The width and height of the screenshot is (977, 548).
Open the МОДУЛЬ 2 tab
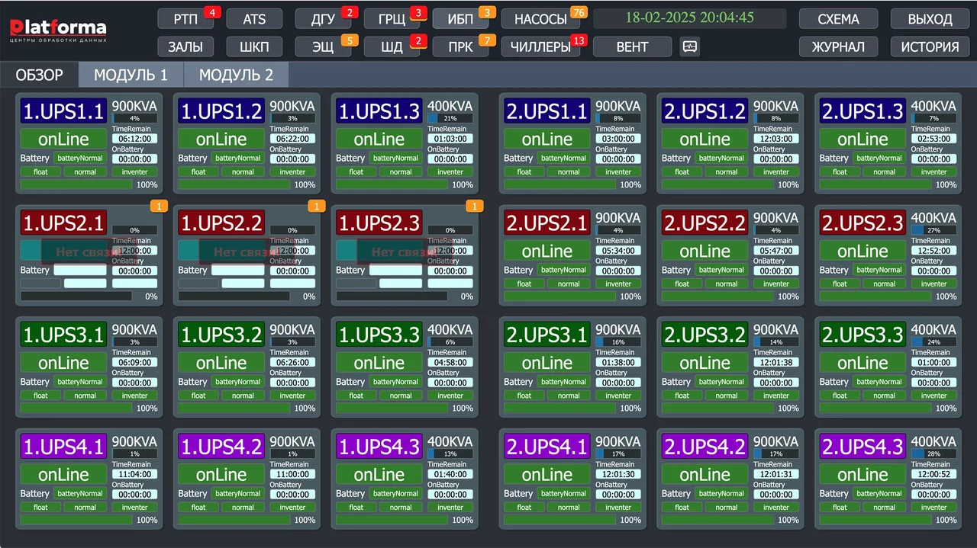click(x=236, y=75)
